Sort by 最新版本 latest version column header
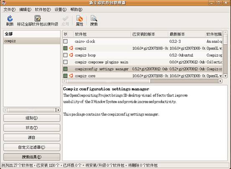The width and height of the screenshot is (231, 169). [187, 34]
